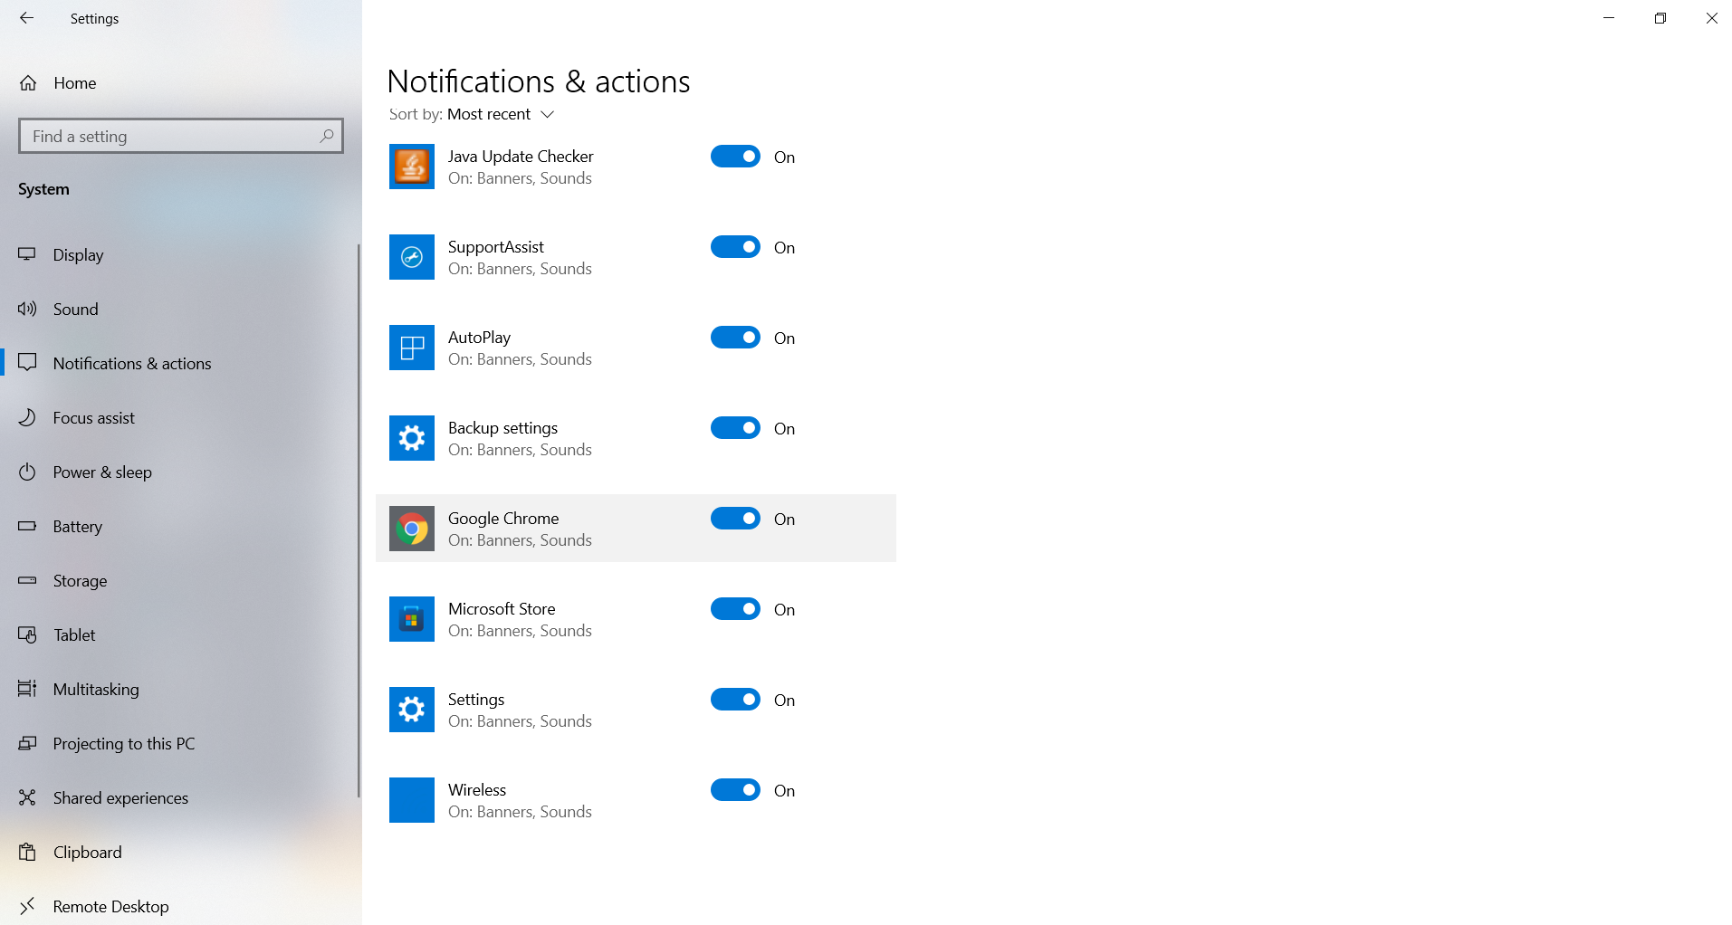Turn off Java Update Checker notifications toggle

pos(735,157)
